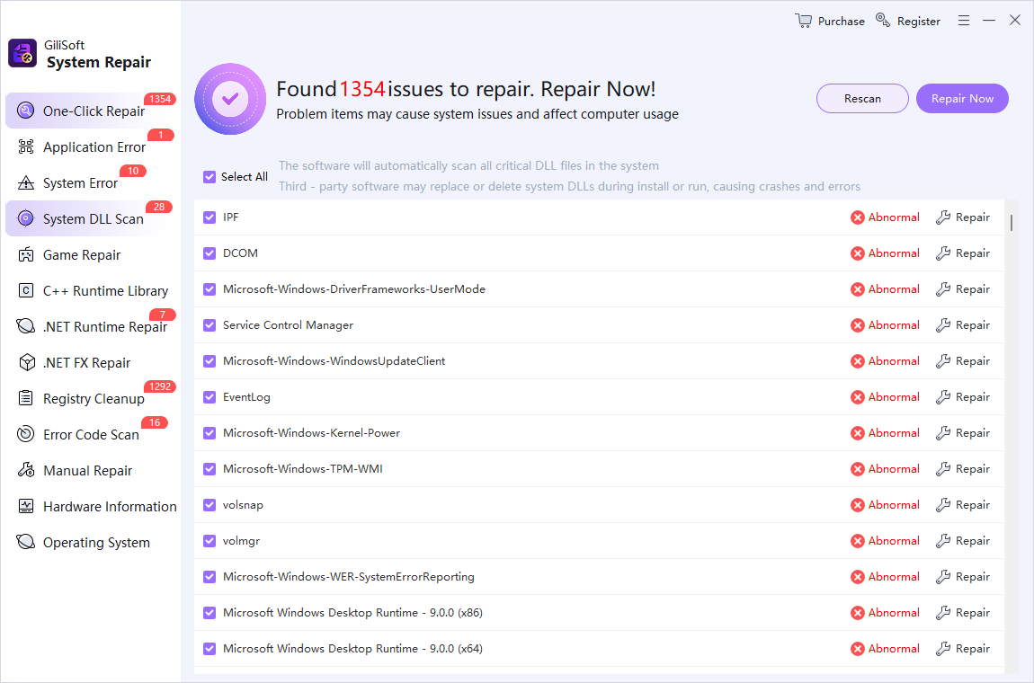Click Repair for Microsoft-Windows-WER-SystemErrorReporting
1034x683 pixels.
[x=964, y=577]
